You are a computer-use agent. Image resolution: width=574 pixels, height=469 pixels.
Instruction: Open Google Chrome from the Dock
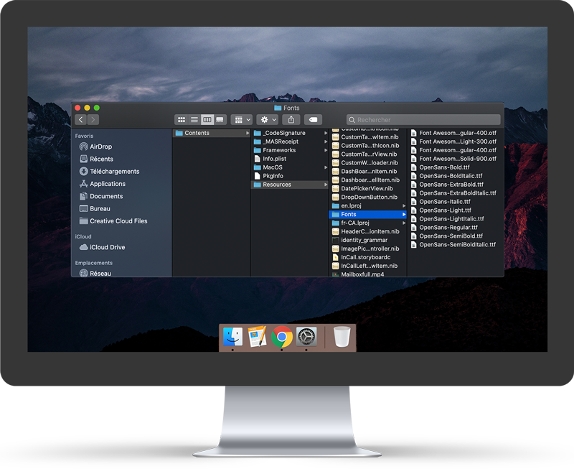coord(282,337)
